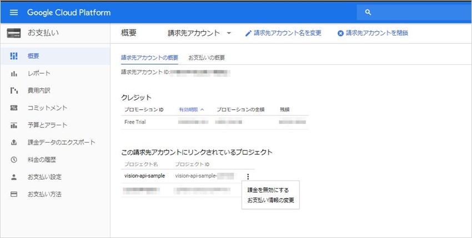Open お支払い方法 in the sidebar
The height and width of the screenshot is (238, 472).
coord(56,194)
